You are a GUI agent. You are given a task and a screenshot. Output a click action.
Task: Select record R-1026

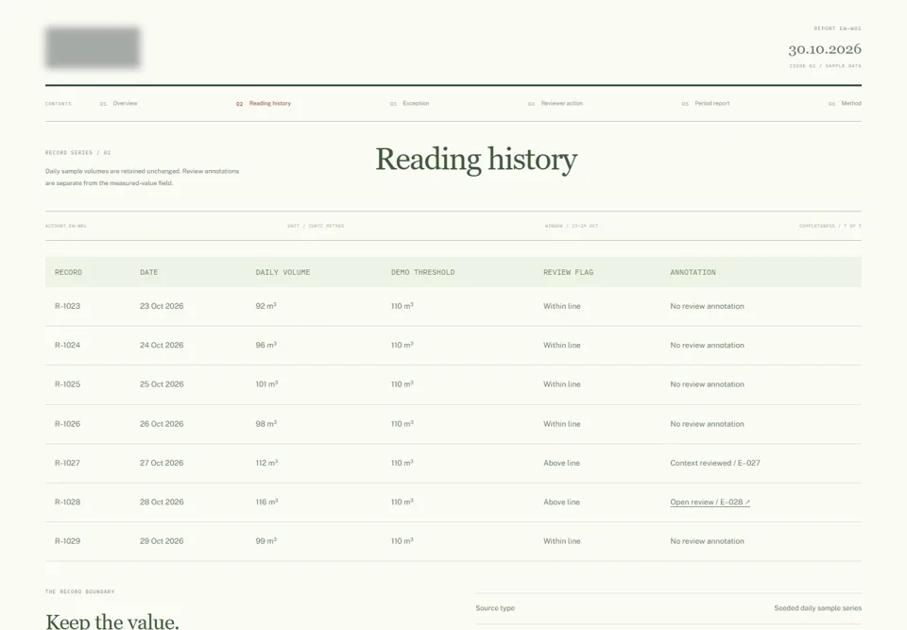click(68, 423)
